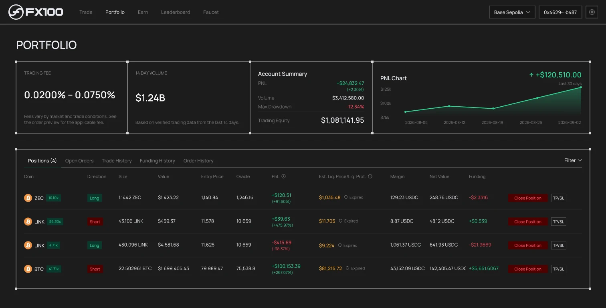Close Position for LINK Long row
The image size is (606, 308).
[x=528, y=245]
